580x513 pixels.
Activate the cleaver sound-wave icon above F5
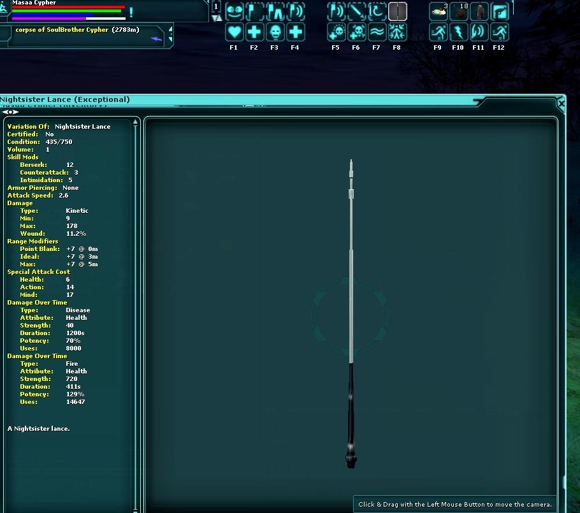point(337,11)
